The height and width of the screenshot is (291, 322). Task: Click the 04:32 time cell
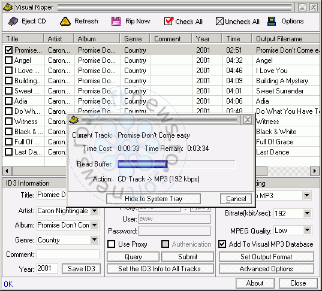coord(234,60)
